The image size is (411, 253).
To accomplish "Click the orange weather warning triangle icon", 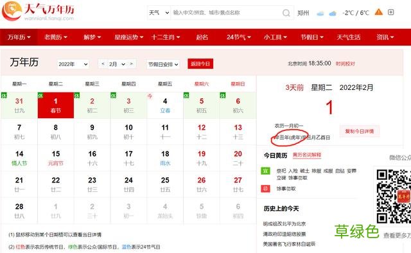I will coord(378,12).
